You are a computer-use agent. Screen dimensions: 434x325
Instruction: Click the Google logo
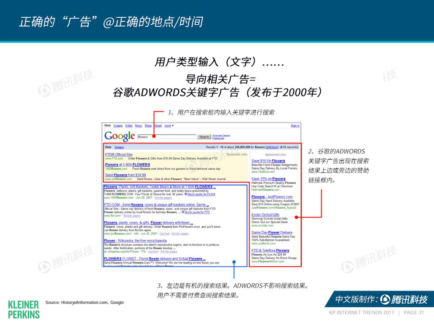coord(120,136)
